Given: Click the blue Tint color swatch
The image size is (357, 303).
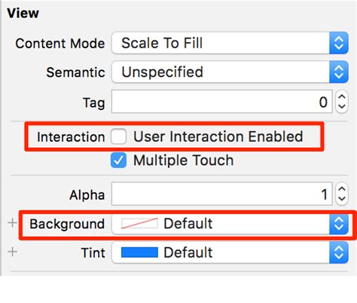Looking at the screenshot, I should click(139, 252).
